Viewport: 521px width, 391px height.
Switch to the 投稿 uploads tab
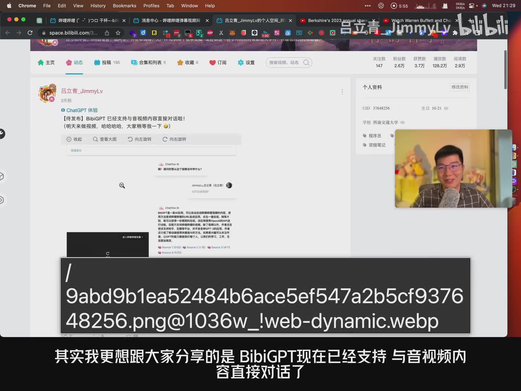106,63
